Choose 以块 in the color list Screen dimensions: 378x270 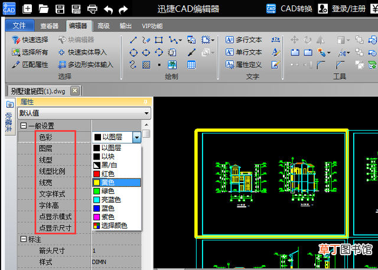pyautogui.click(x=117, y=157)
